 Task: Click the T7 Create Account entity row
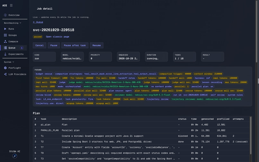pyautogui.click(x=141, y=147)
